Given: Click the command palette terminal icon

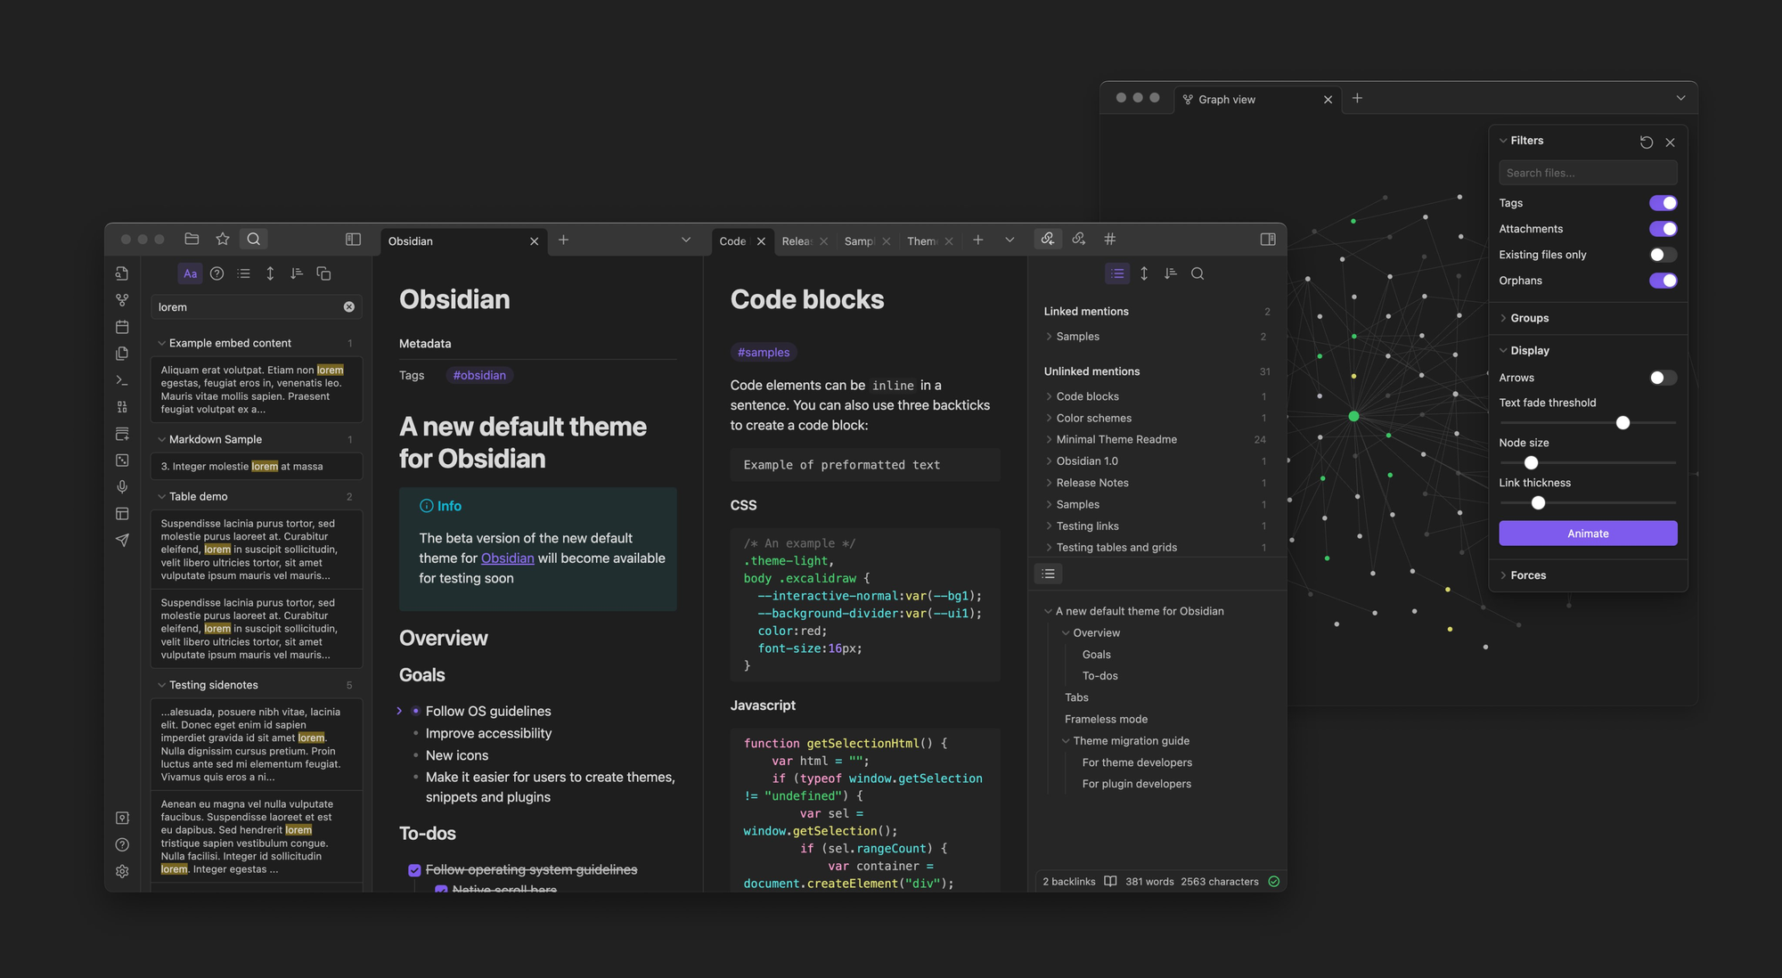Looking at the screenshot, I should click(122, 380).
